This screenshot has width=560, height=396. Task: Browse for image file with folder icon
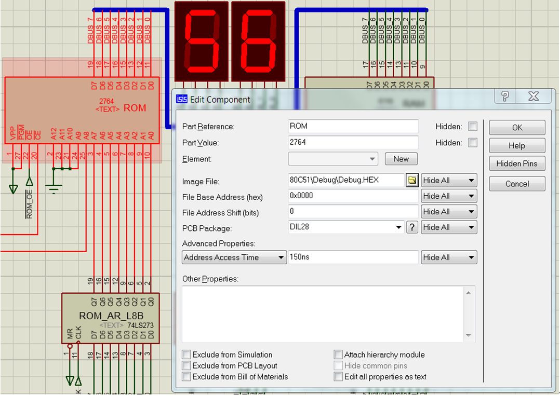pyautogui.click(x=412, y=180)
